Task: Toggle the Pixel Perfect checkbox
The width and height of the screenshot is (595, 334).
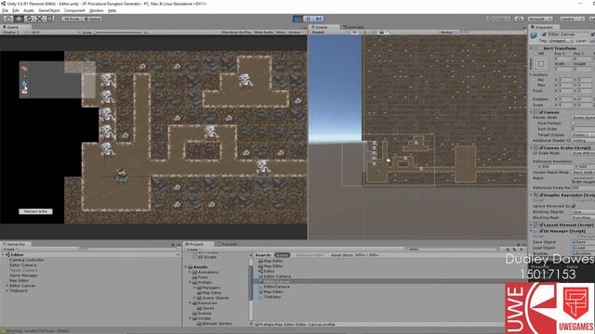Action: (574, 123)
